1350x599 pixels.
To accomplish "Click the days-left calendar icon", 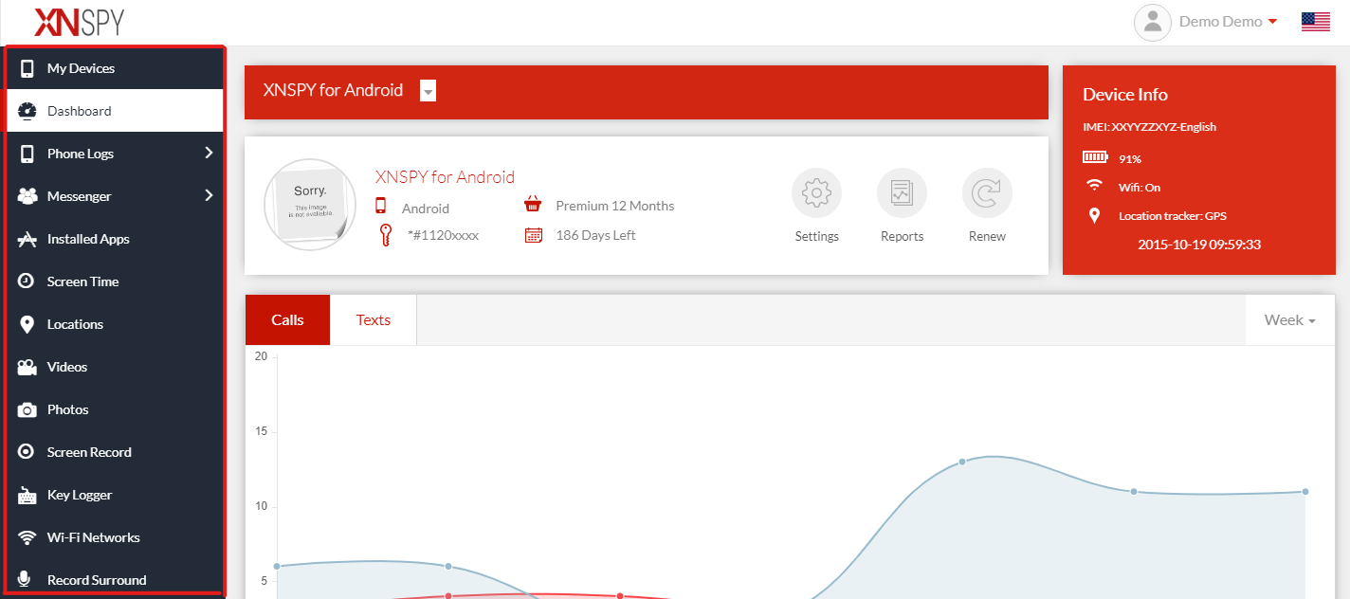I will [533, 235].
